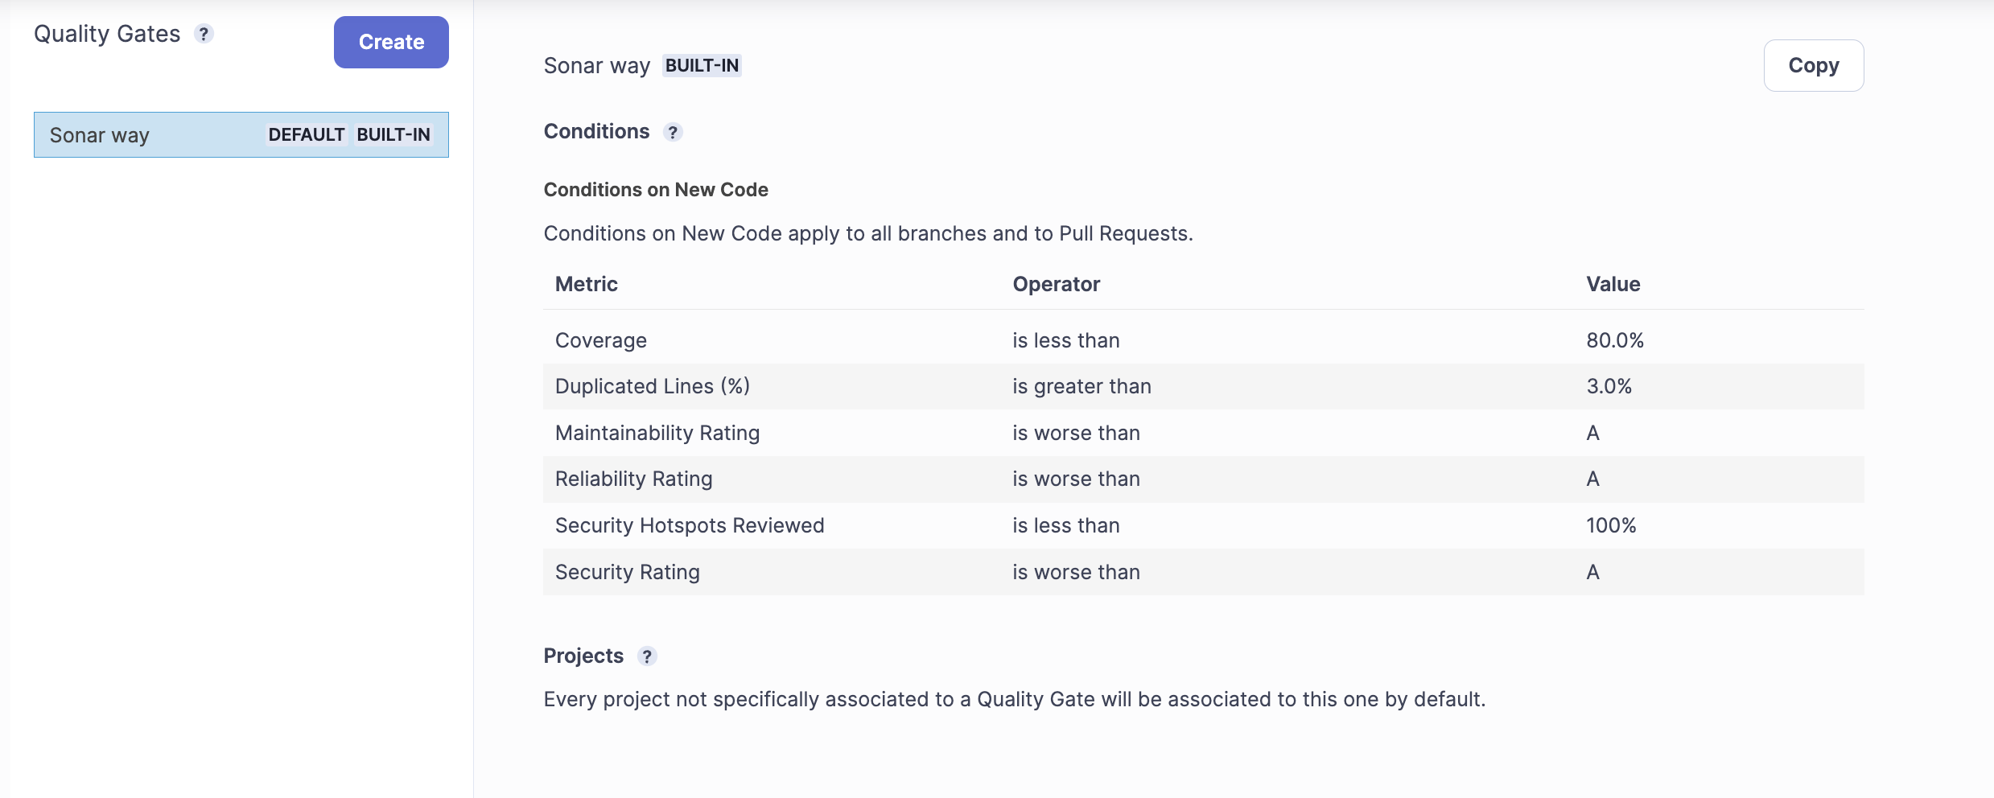Click the Conditions on New Code heading
Image resolution: width=1994 pixels, height=798 pixels.
pos(656,190)
